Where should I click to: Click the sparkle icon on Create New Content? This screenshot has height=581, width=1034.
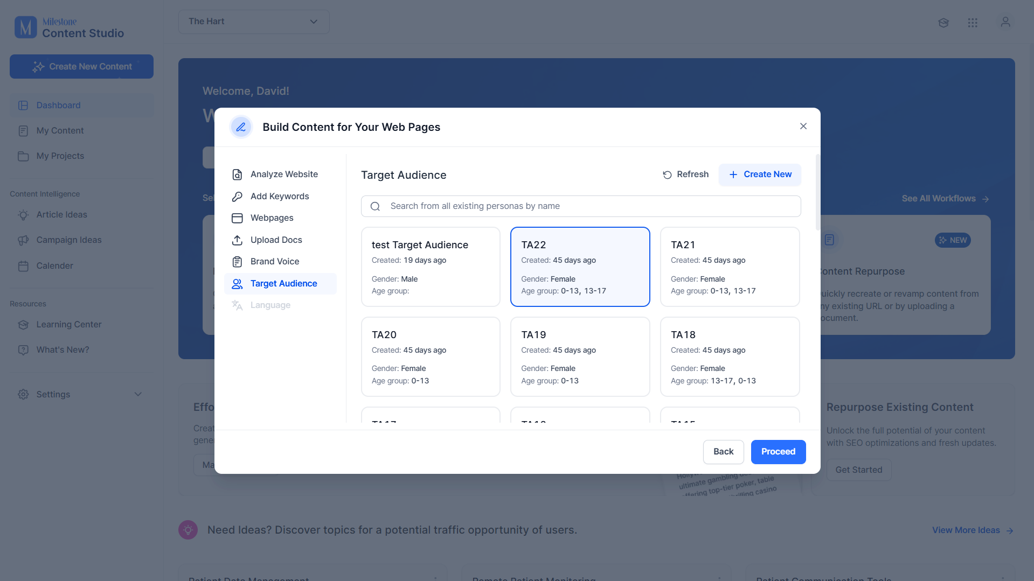tap(38, 67)
